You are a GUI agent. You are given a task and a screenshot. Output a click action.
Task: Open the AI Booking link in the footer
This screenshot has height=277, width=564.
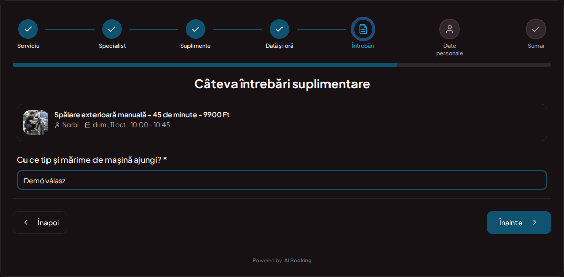[x=297, y=261]
